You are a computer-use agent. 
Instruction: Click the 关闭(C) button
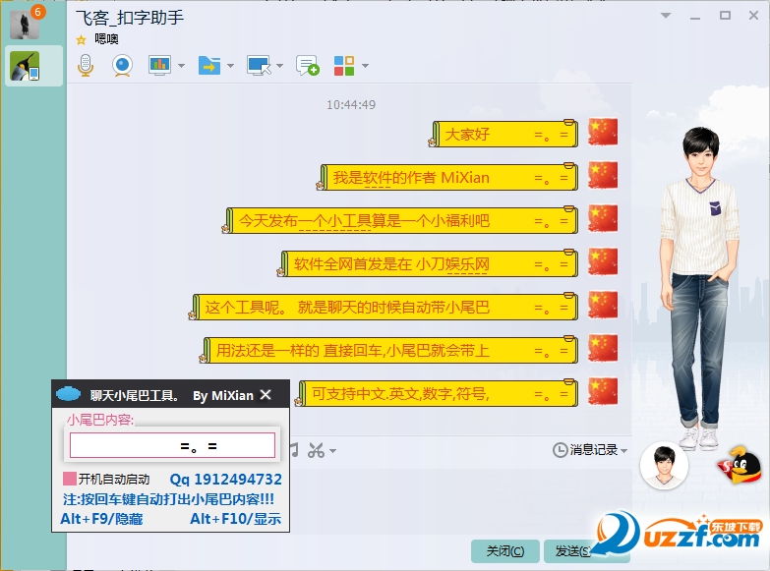505,551
